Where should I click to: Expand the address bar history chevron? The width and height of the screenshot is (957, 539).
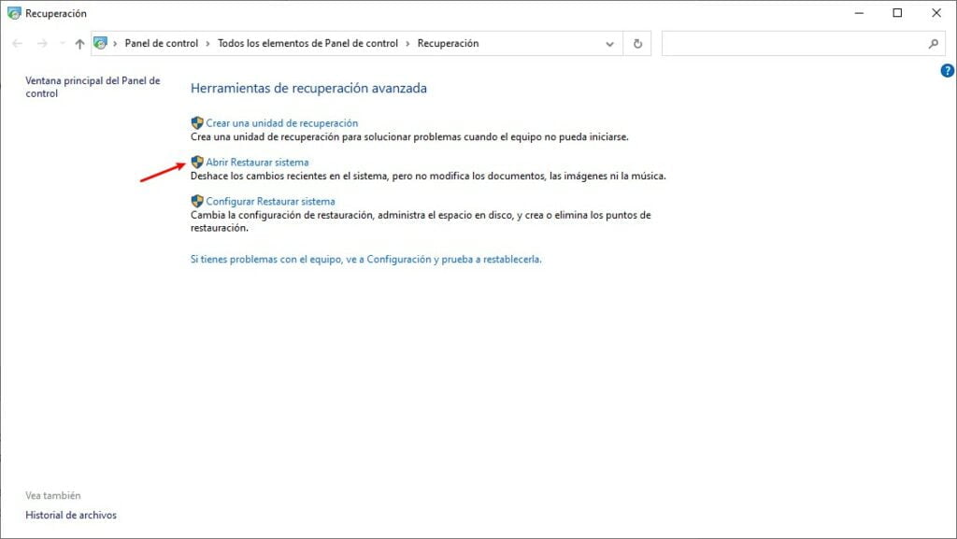pos(609,44)
